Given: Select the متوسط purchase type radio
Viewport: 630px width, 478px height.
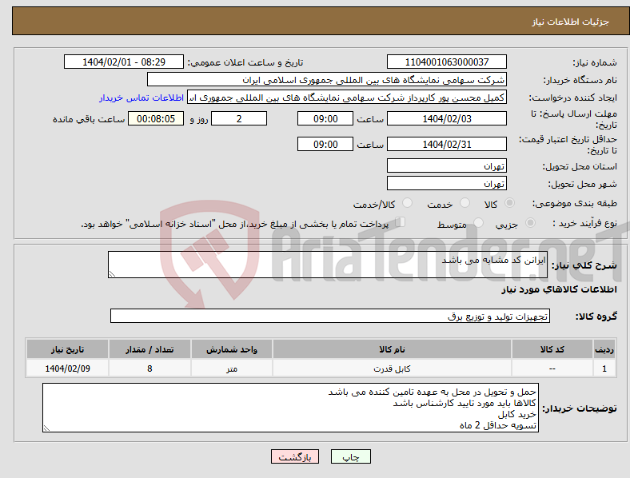Looking at the screenshot, I should pos(479,223).
